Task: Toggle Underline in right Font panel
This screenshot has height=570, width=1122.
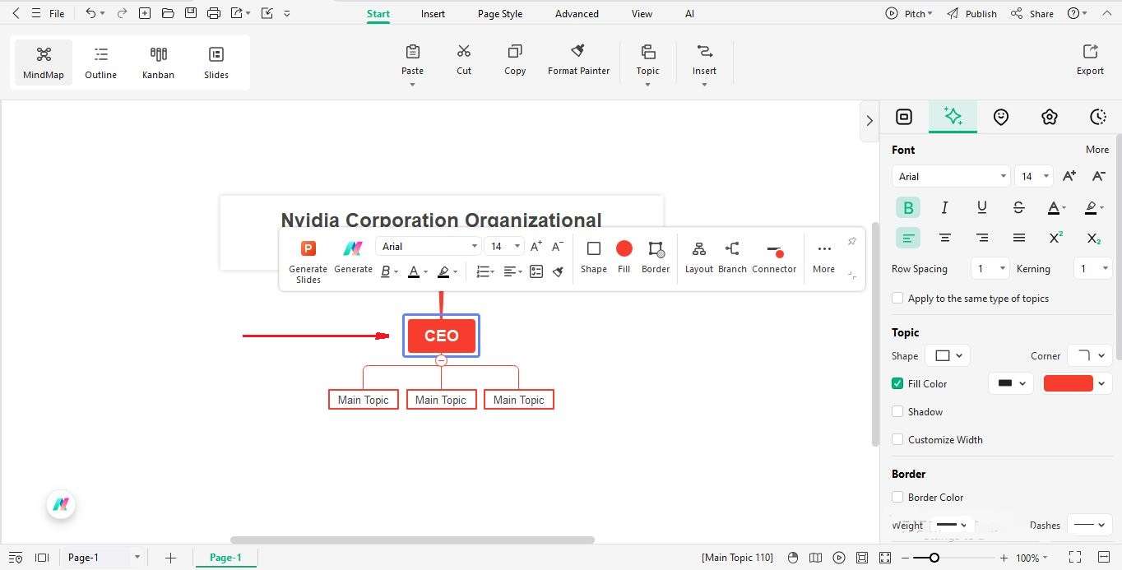Action: coord(981,207)
